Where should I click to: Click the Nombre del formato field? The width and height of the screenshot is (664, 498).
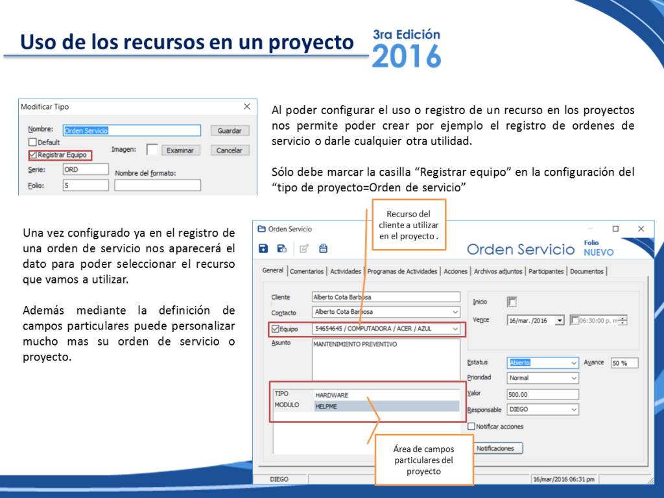(158, 185)
